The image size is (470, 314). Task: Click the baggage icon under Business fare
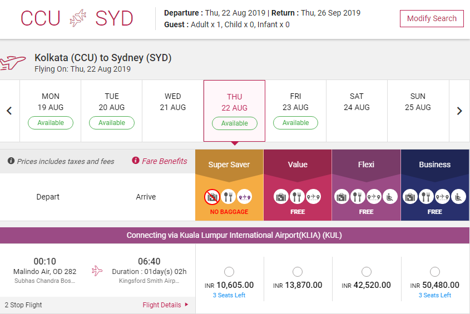pos(410,197)
